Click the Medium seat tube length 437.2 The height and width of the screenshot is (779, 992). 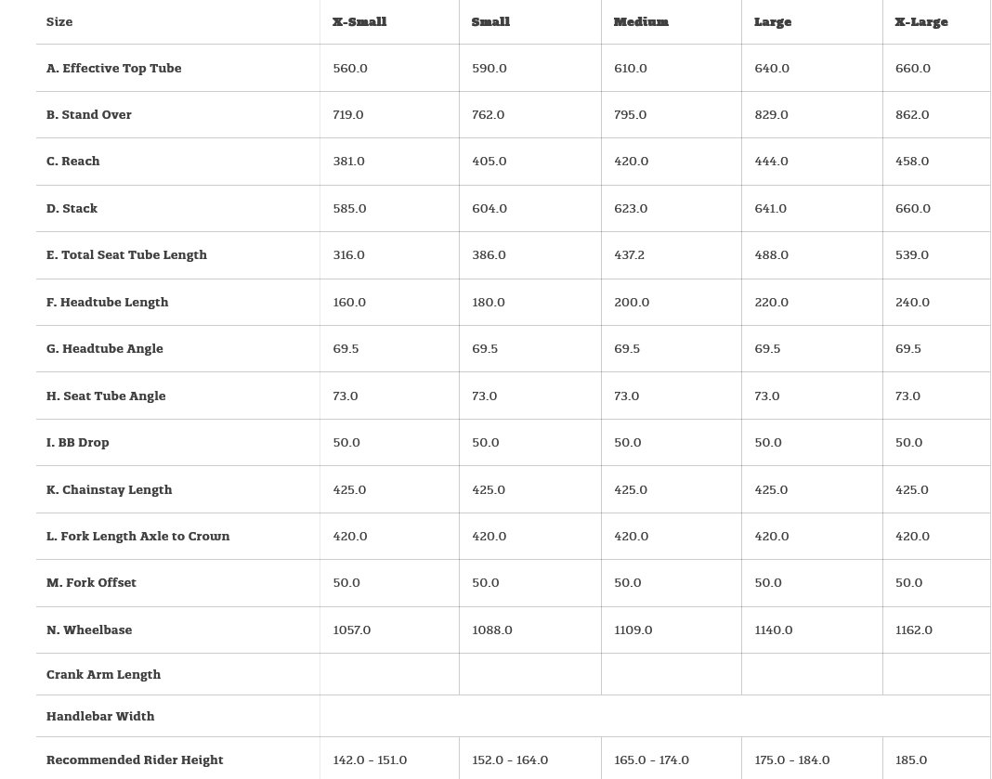629,255
